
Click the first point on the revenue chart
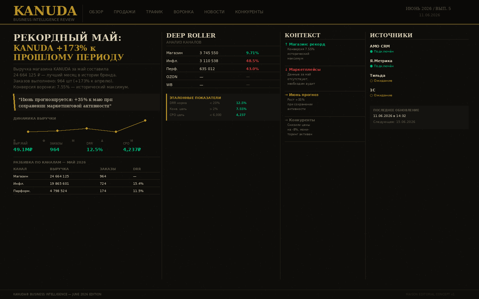pyautogui.click(x=28, y=132)
